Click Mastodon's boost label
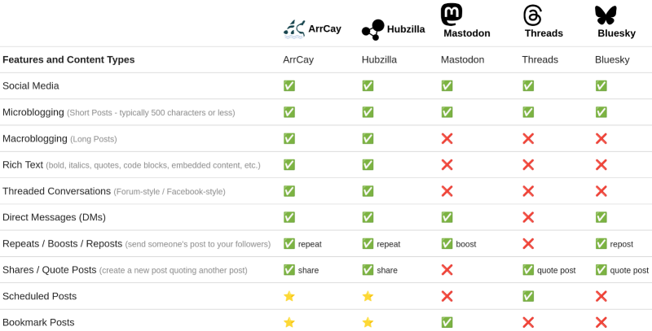This screenshot has height=331, width=652. 466,244
